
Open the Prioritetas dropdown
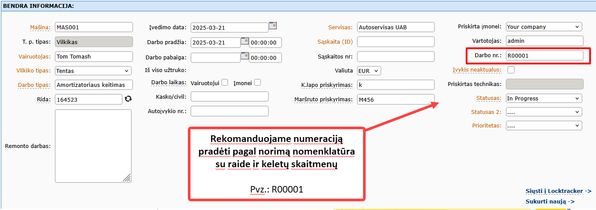point(544,125)
